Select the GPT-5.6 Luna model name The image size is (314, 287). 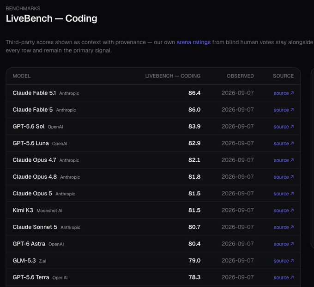(30, 143)
